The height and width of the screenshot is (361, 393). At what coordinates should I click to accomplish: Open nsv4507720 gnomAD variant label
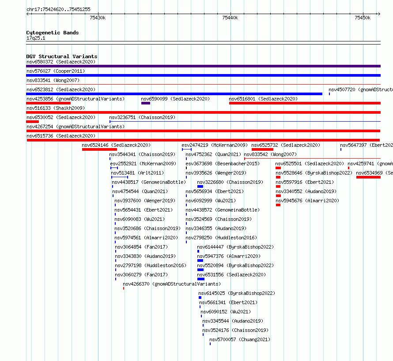click(x=361, y=89)
